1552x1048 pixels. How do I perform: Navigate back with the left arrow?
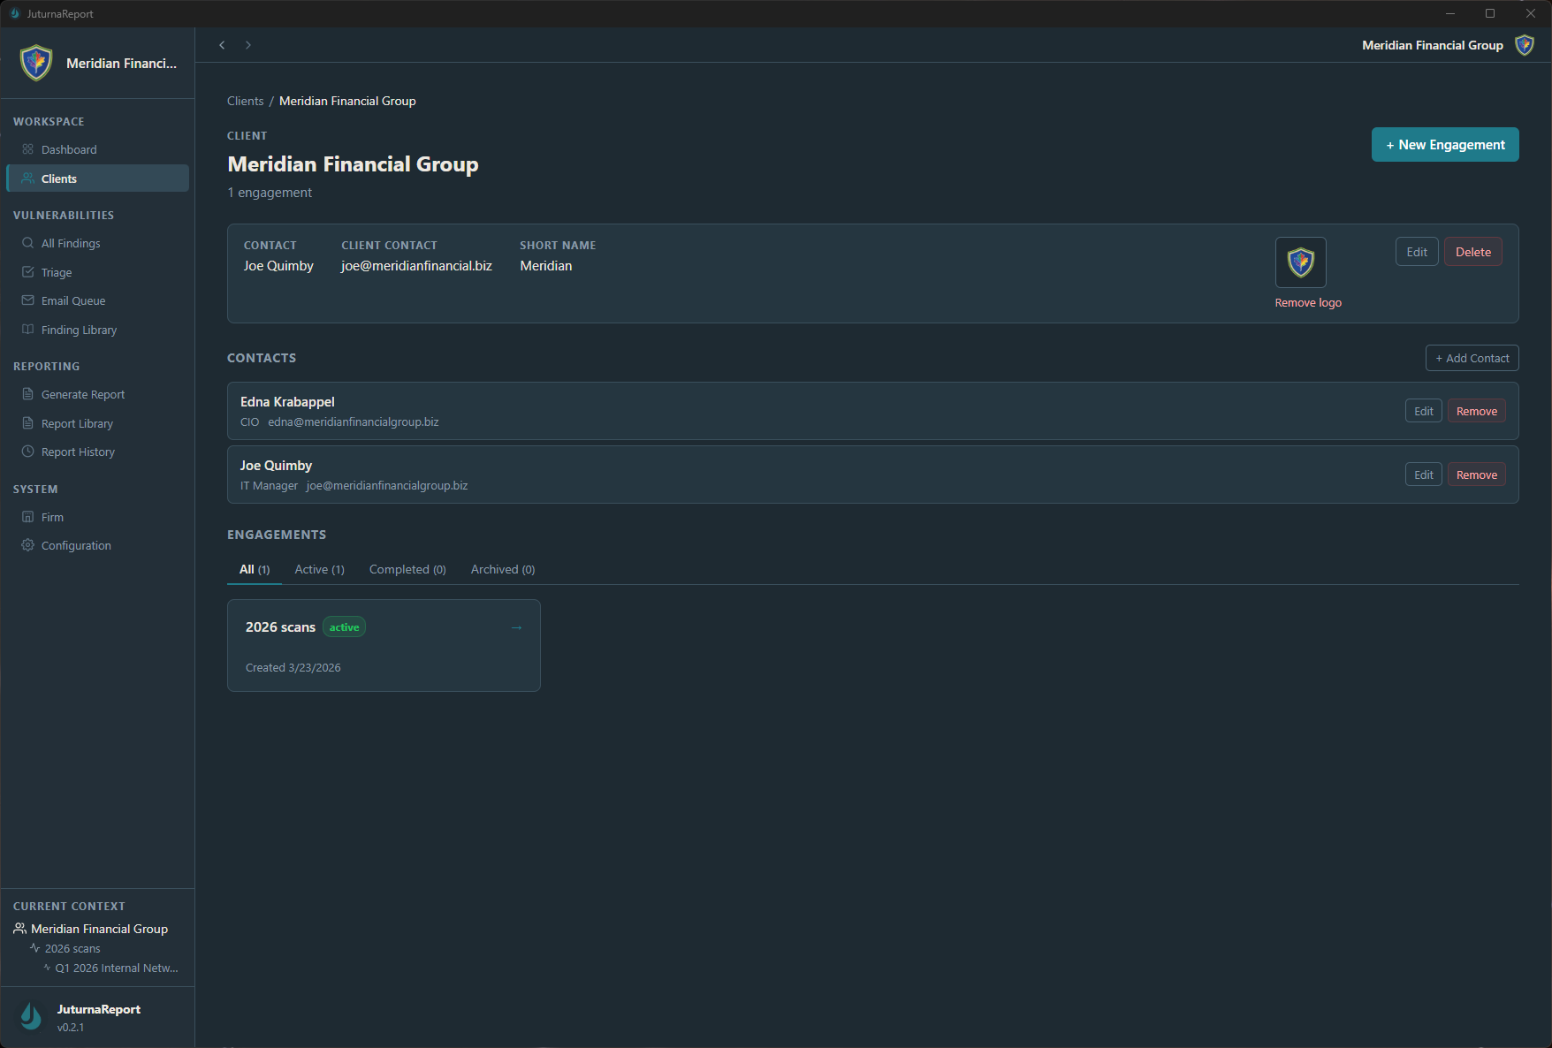[x=222, y=44]
